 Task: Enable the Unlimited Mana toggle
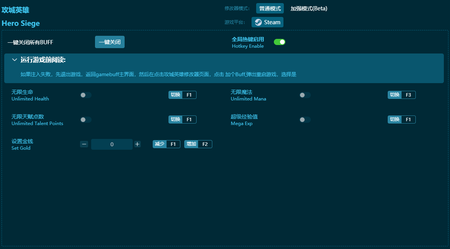305,95
